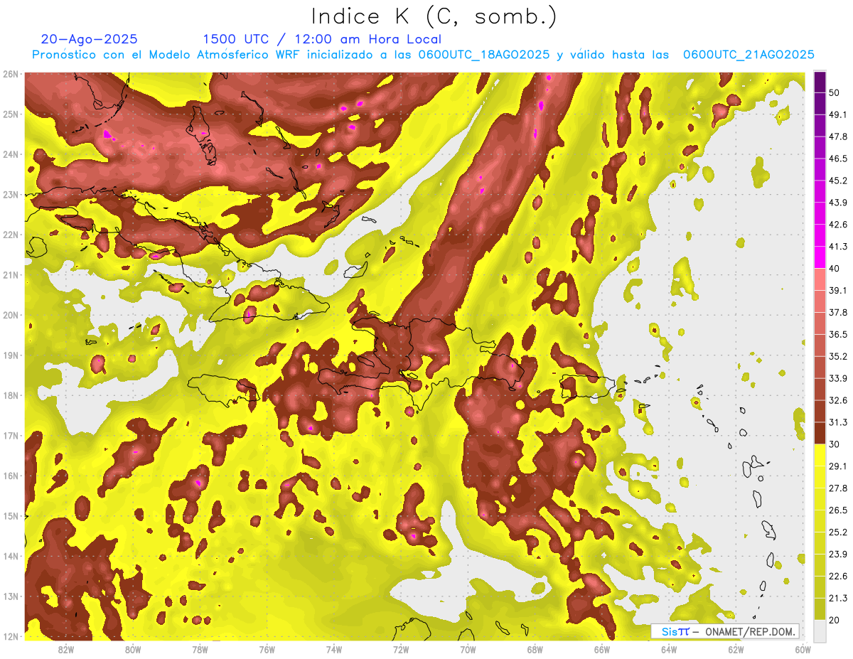Click the "80W" longitude axis label

pos(133,649)
